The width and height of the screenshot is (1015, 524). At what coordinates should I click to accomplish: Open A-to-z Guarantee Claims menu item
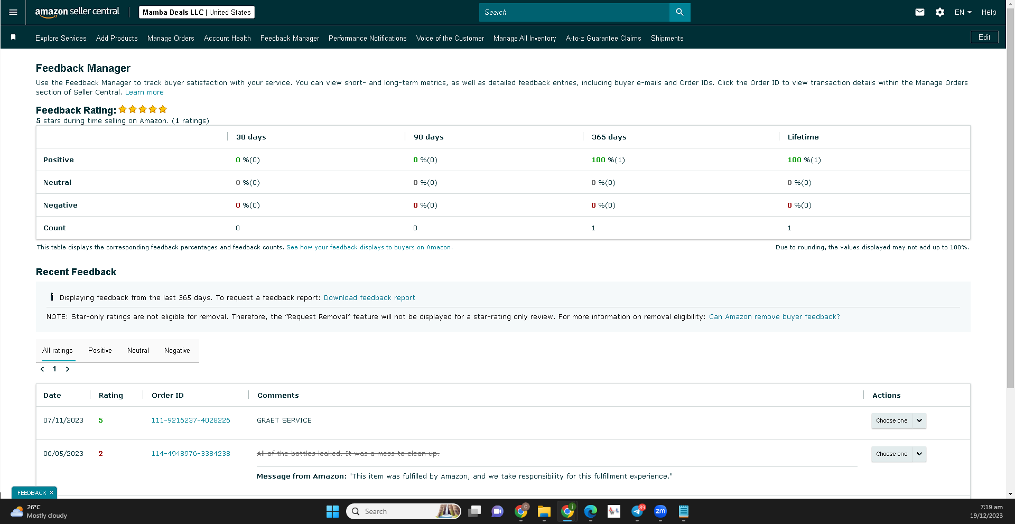pos(603,38)
